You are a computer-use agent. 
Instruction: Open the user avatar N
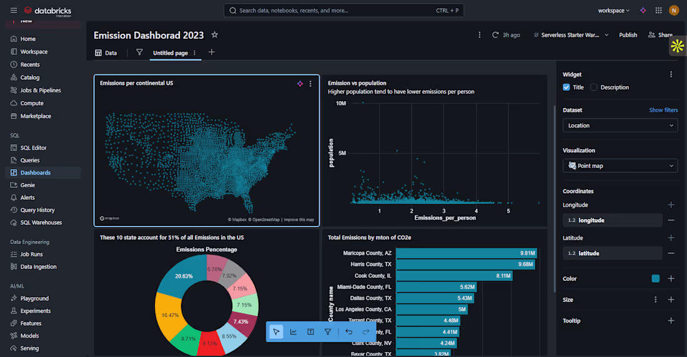[x=674, y=11]
